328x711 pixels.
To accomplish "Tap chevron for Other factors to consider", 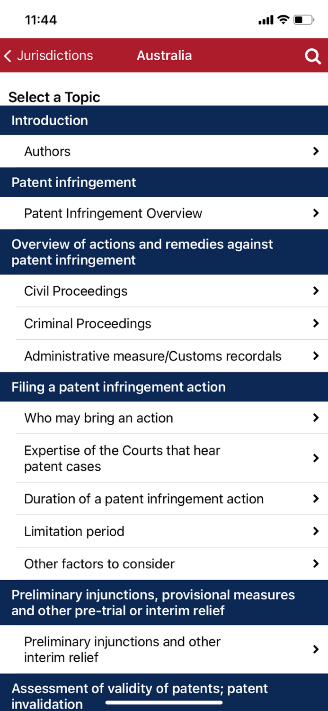I will 316,564.
